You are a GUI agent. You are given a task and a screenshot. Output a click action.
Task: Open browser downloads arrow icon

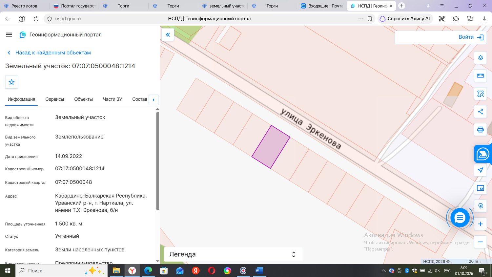[x=484, y=19]
